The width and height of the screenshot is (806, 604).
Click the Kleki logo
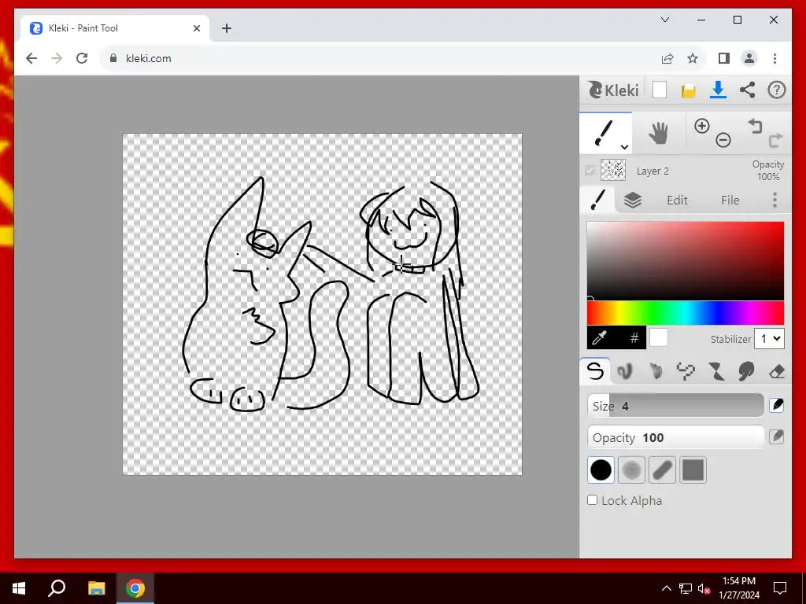point(614,90)
